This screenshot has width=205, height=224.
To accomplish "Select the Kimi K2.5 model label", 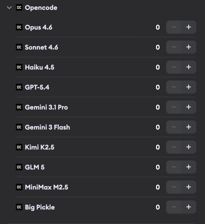I will tap(39, 147).
